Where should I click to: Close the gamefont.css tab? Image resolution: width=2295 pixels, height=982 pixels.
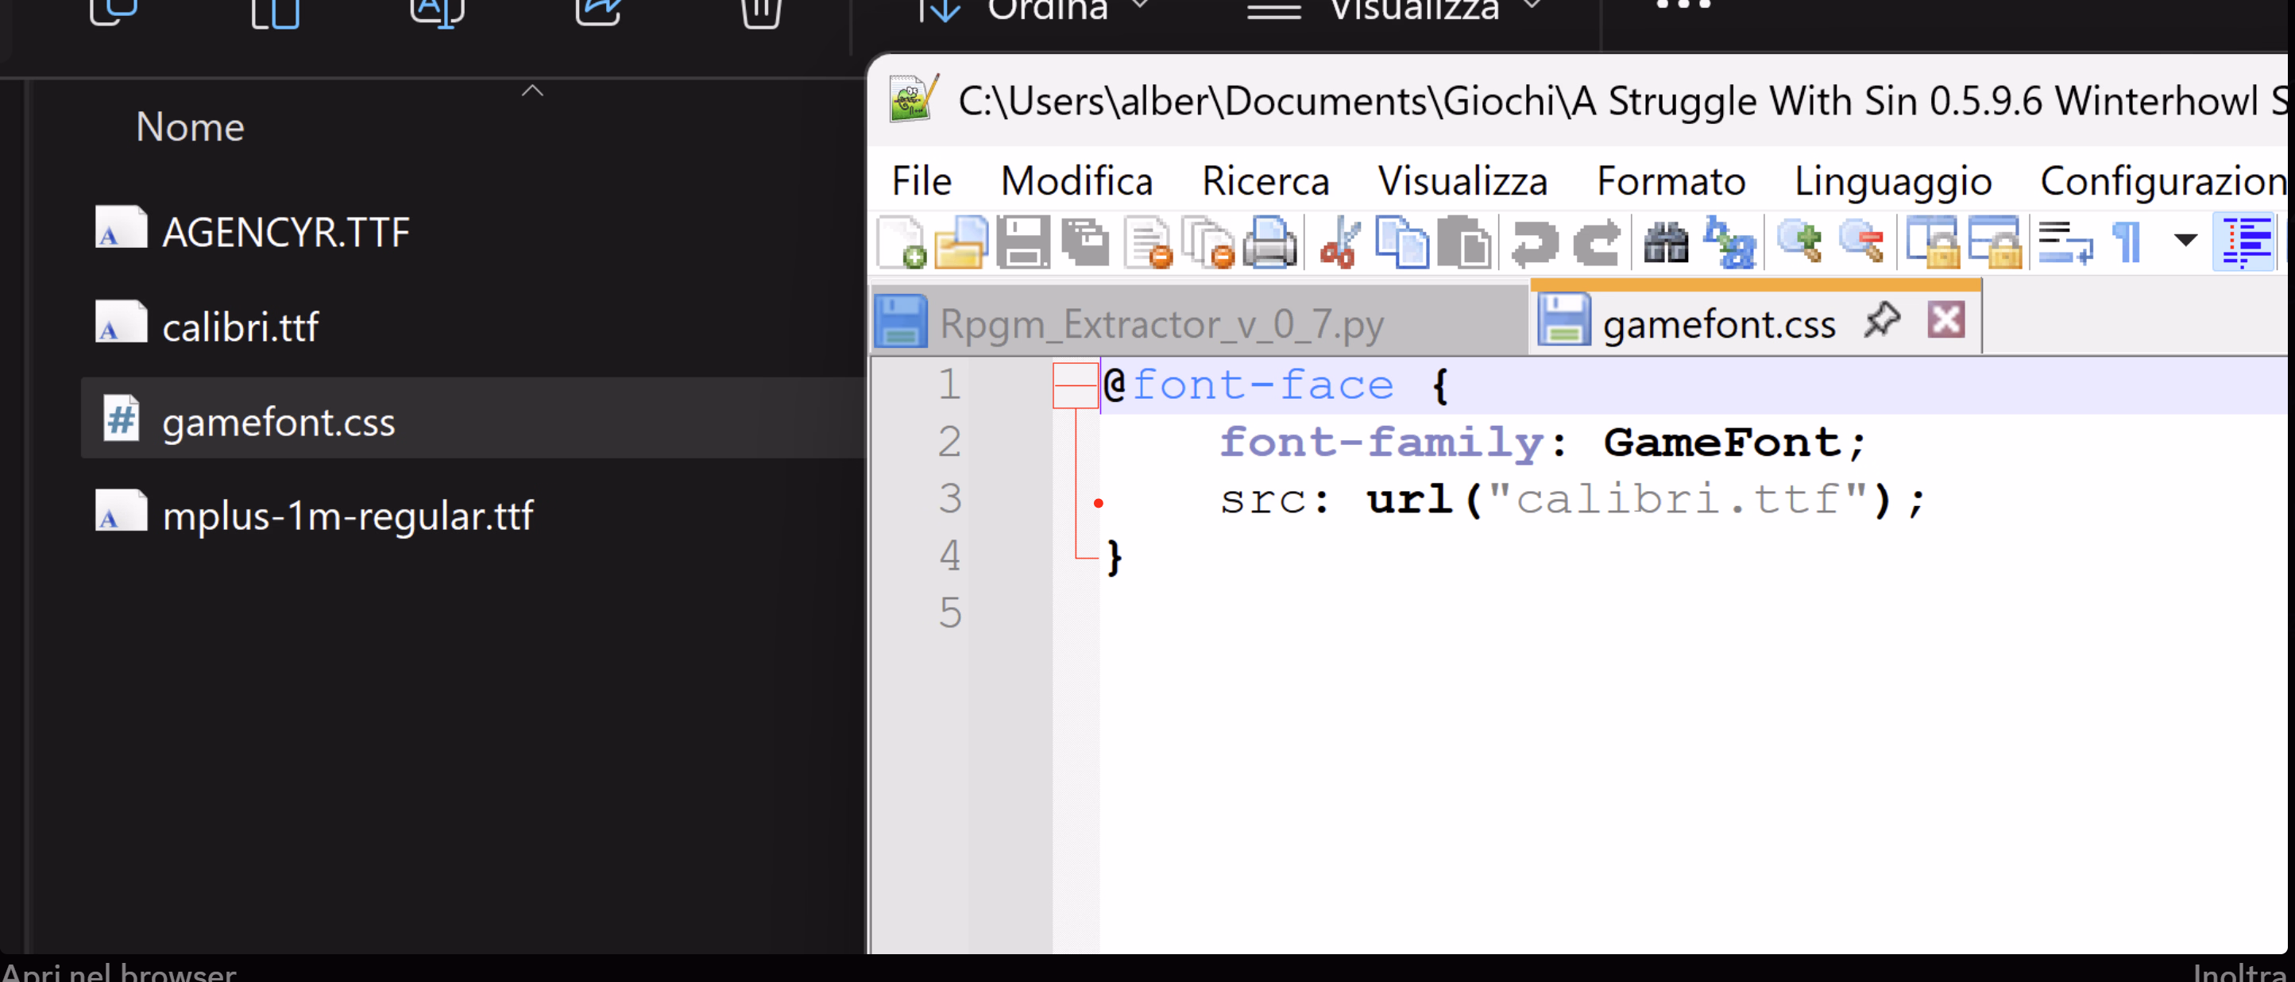(1945, 319)
